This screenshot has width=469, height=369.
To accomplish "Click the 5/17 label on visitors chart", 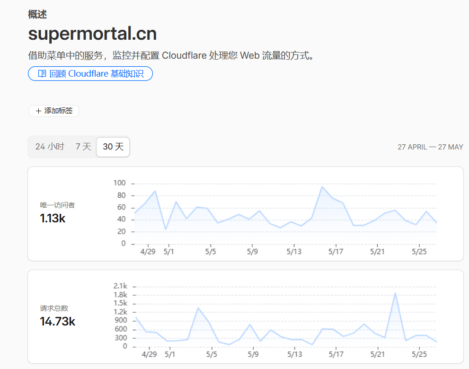I will point(336,252).
